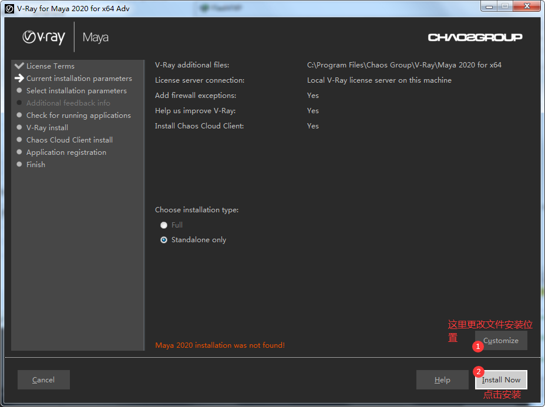Close the V-Ray installer window

click(527, 6)
